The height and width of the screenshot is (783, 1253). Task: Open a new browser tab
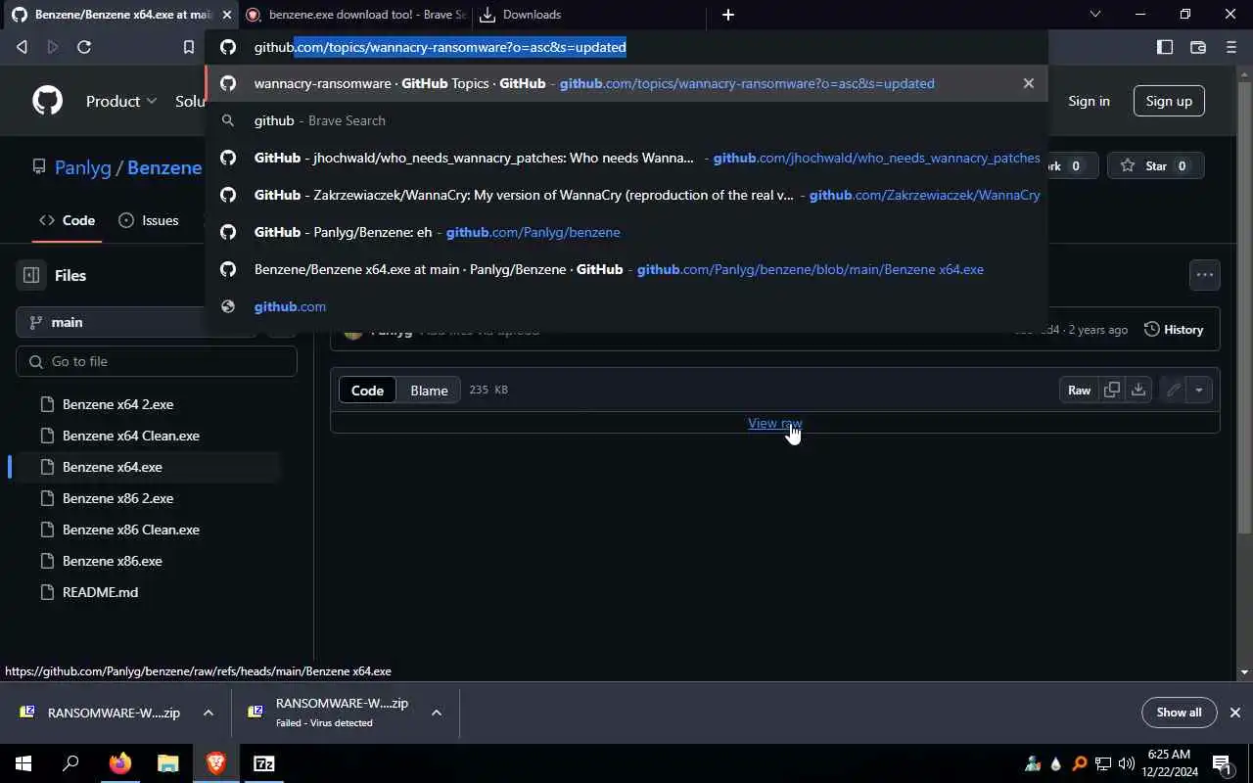(728, 15)
